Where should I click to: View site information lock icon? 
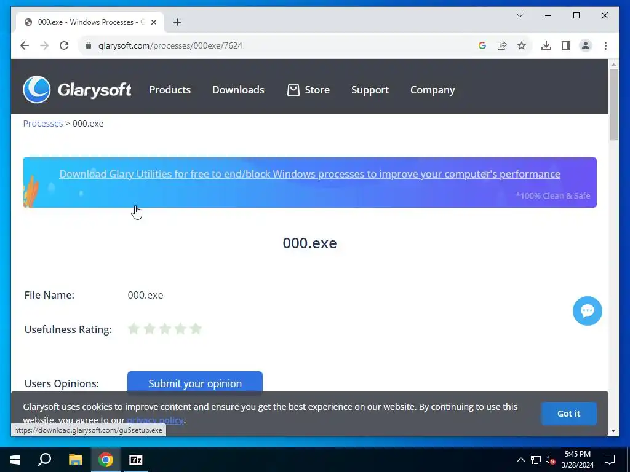point(89,45)
